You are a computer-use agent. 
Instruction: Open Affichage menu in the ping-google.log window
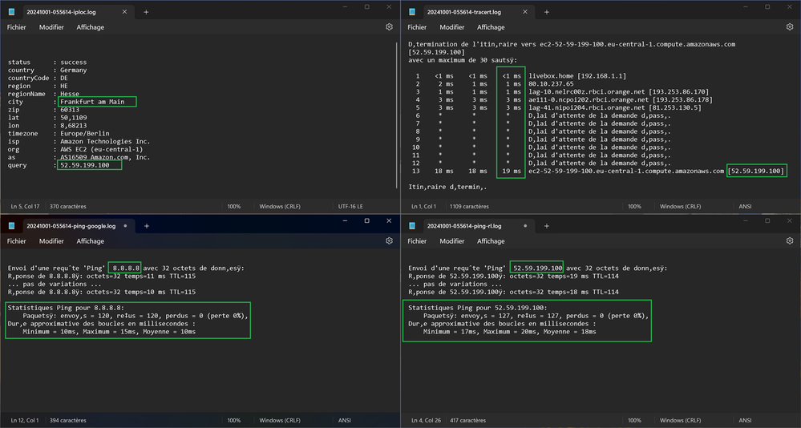tap(90, 241)
